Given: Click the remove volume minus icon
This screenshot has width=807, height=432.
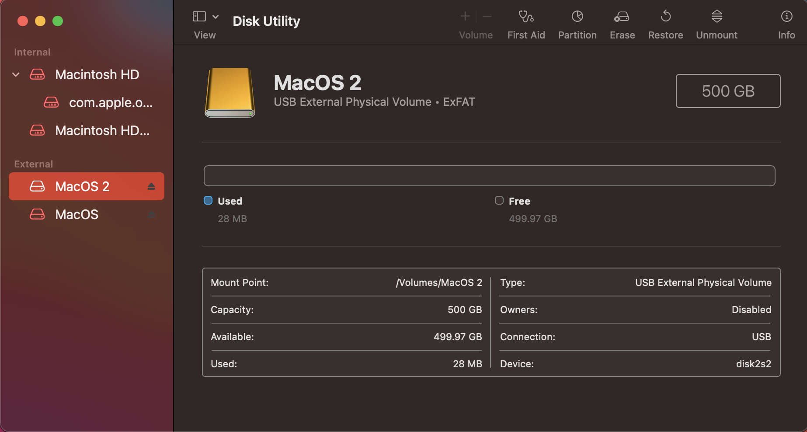Looking at the screenshot, I should 487,17.
